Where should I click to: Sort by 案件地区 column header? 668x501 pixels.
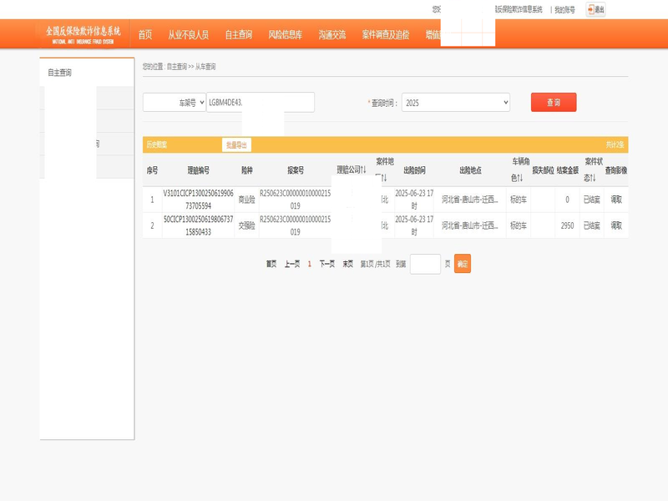coord(384,170)
